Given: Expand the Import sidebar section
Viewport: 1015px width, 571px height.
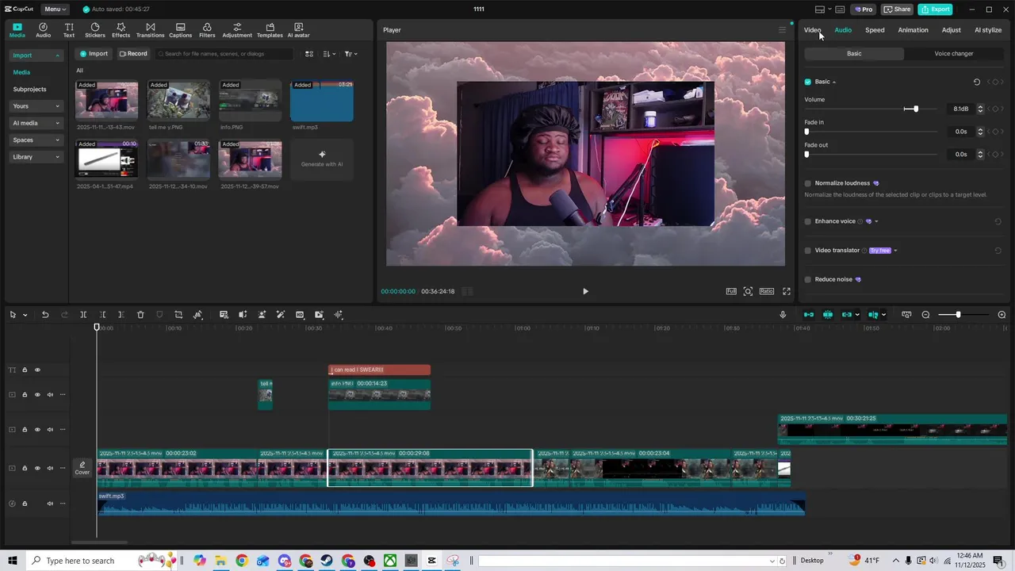Looking at the screenshot, I should [36, 56].
